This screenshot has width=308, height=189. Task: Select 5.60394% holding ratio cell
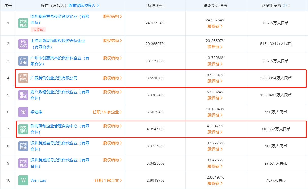pyautogui.click(x=155, y=112)
